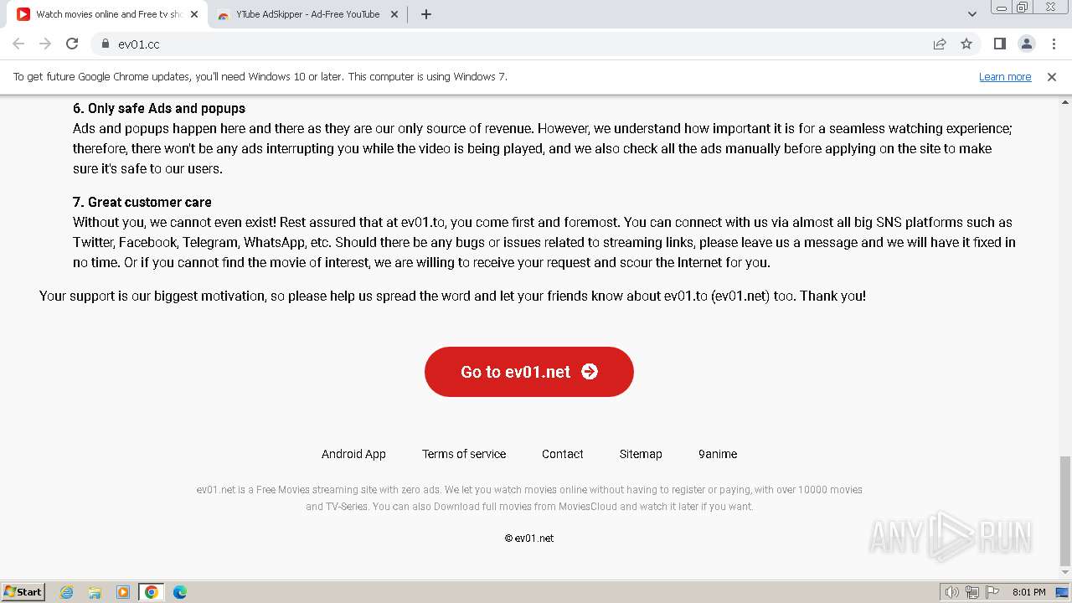The image size is (1072, 603).
Task: Open the 9anime footer link
Action: click(x=718, y=454)
